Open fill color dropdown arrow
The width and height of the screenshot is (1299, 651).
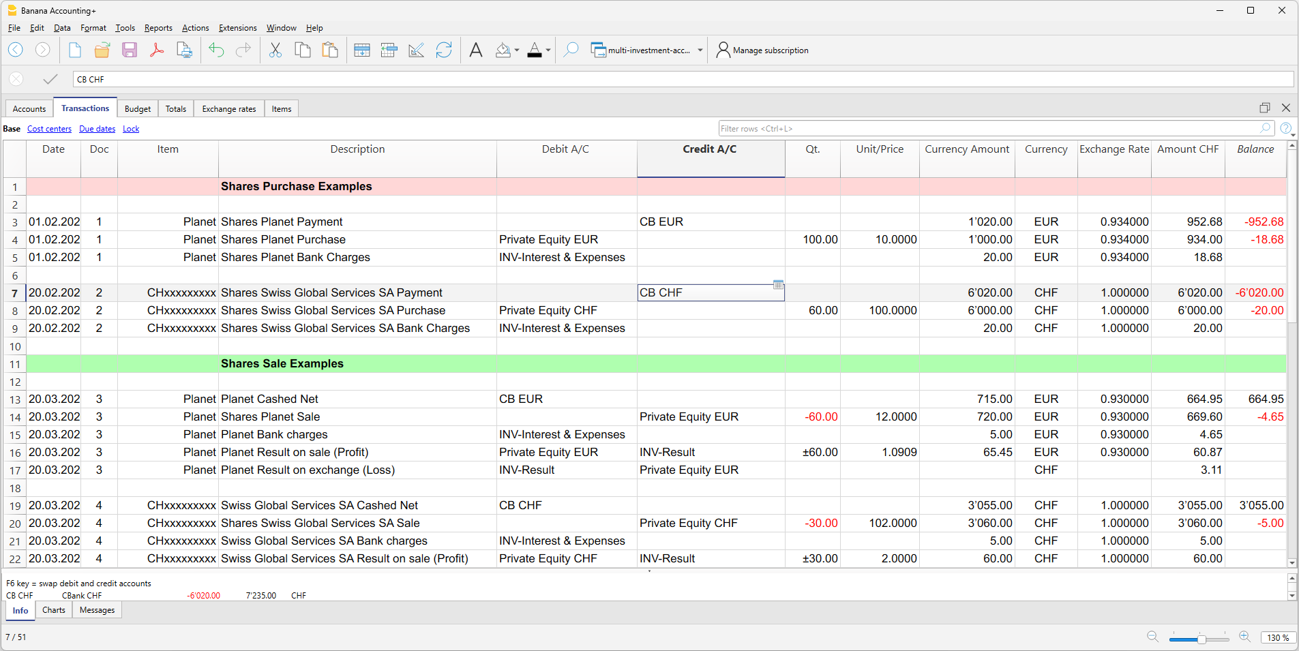click(x=517, y=50)
